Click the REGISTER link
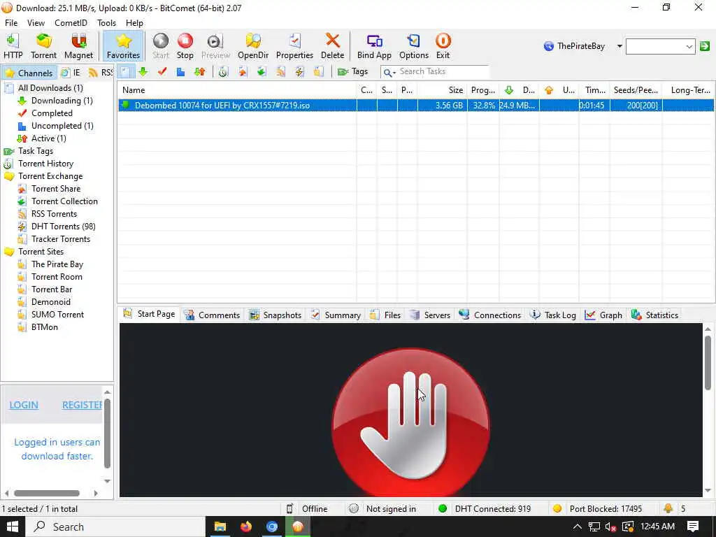This screenshot has height=537, width=716. 83,405
